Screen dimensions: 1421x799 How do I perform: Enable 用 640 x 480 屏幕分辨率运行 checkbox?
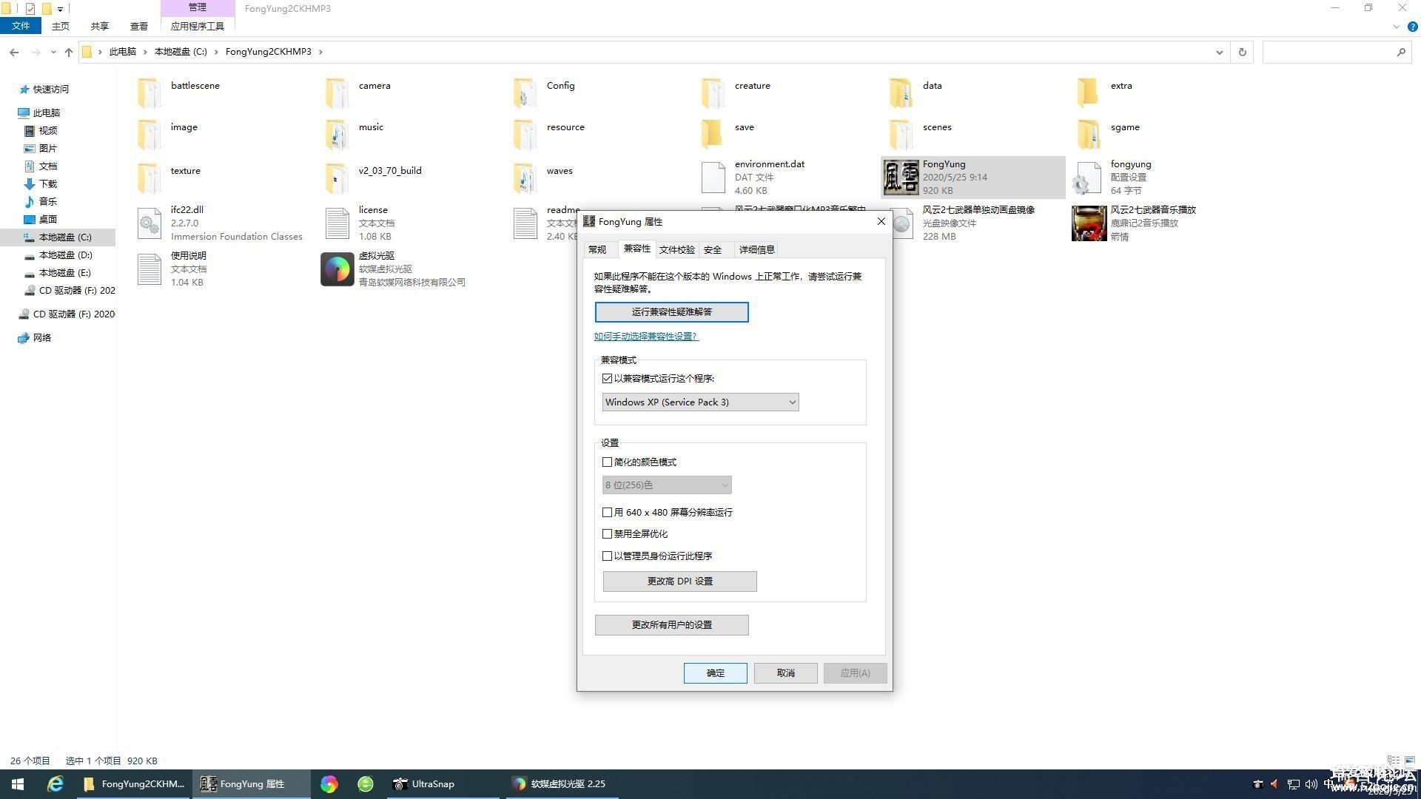(x=607, y=512)
